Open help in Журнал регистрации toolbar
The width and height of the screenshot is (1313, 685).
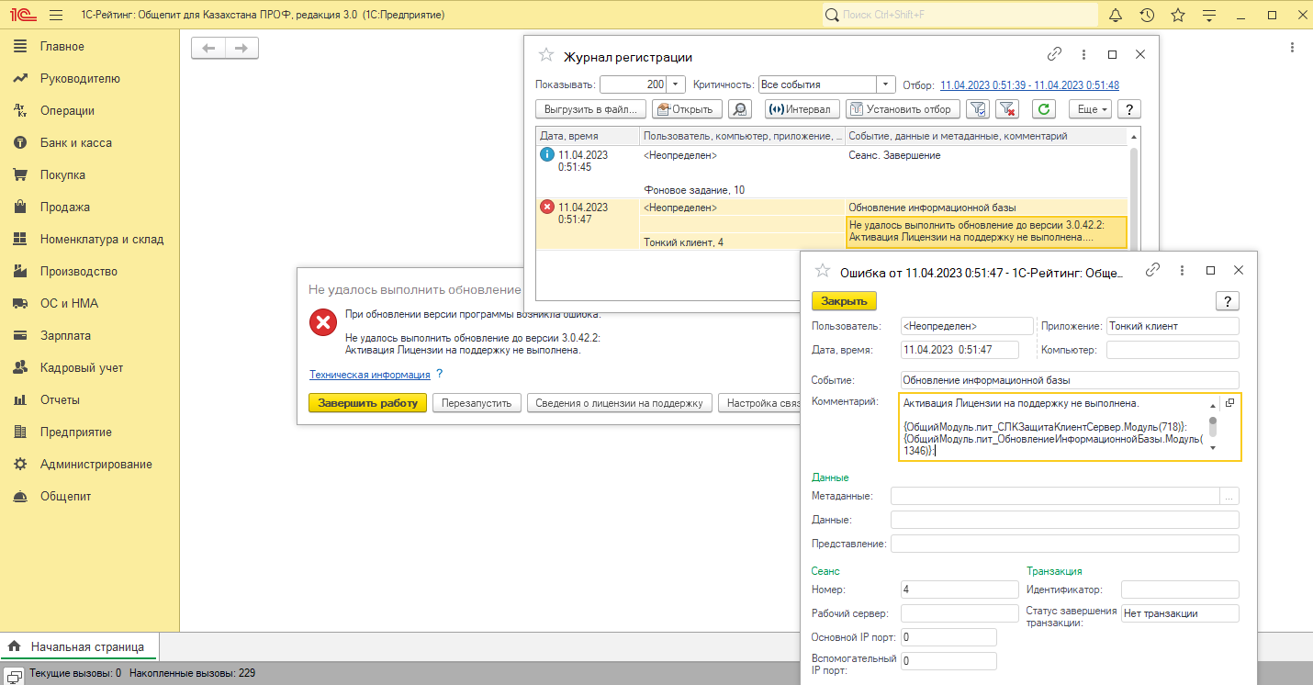click(1129, 109)
